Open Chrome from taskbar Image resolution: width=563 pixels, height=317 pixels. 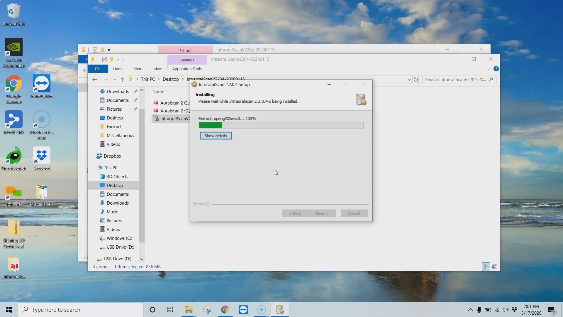(225, 310)
